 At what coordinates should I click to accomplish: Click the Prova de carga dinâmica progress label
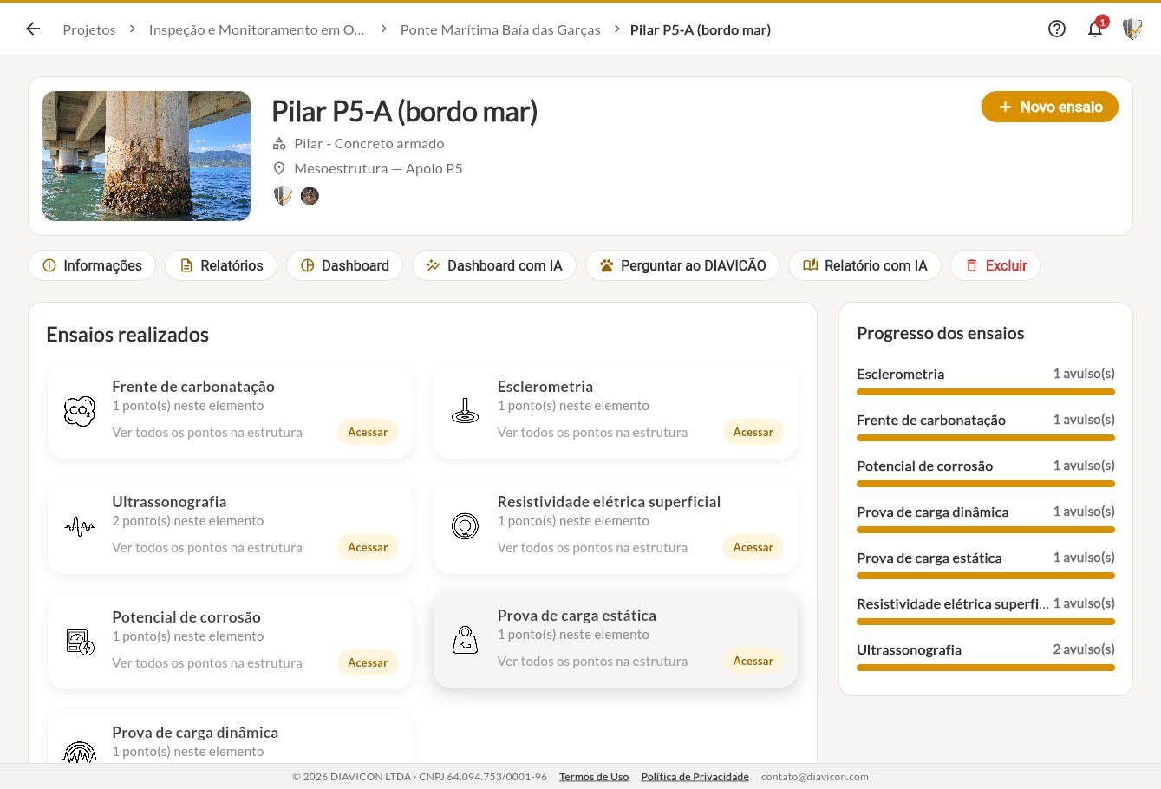pyautogui.click(x=932, y=512)
